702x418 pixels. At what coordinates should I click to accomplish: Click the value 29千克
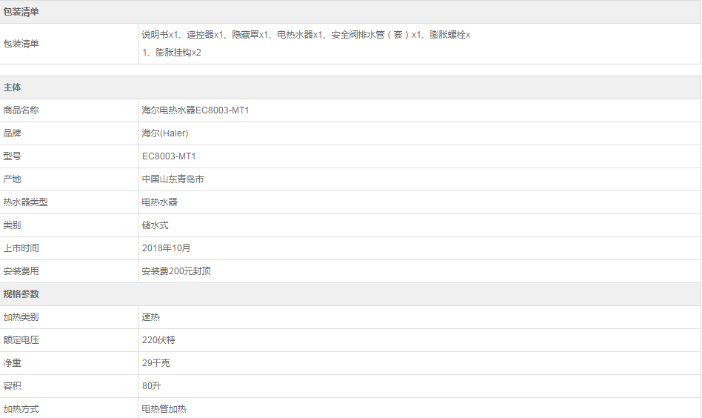click(x=156, y=363)
